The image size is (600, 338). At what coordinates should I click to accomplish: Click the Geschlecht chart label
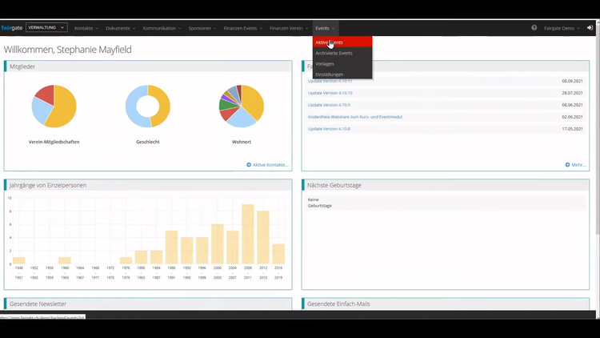coord(148,142)
